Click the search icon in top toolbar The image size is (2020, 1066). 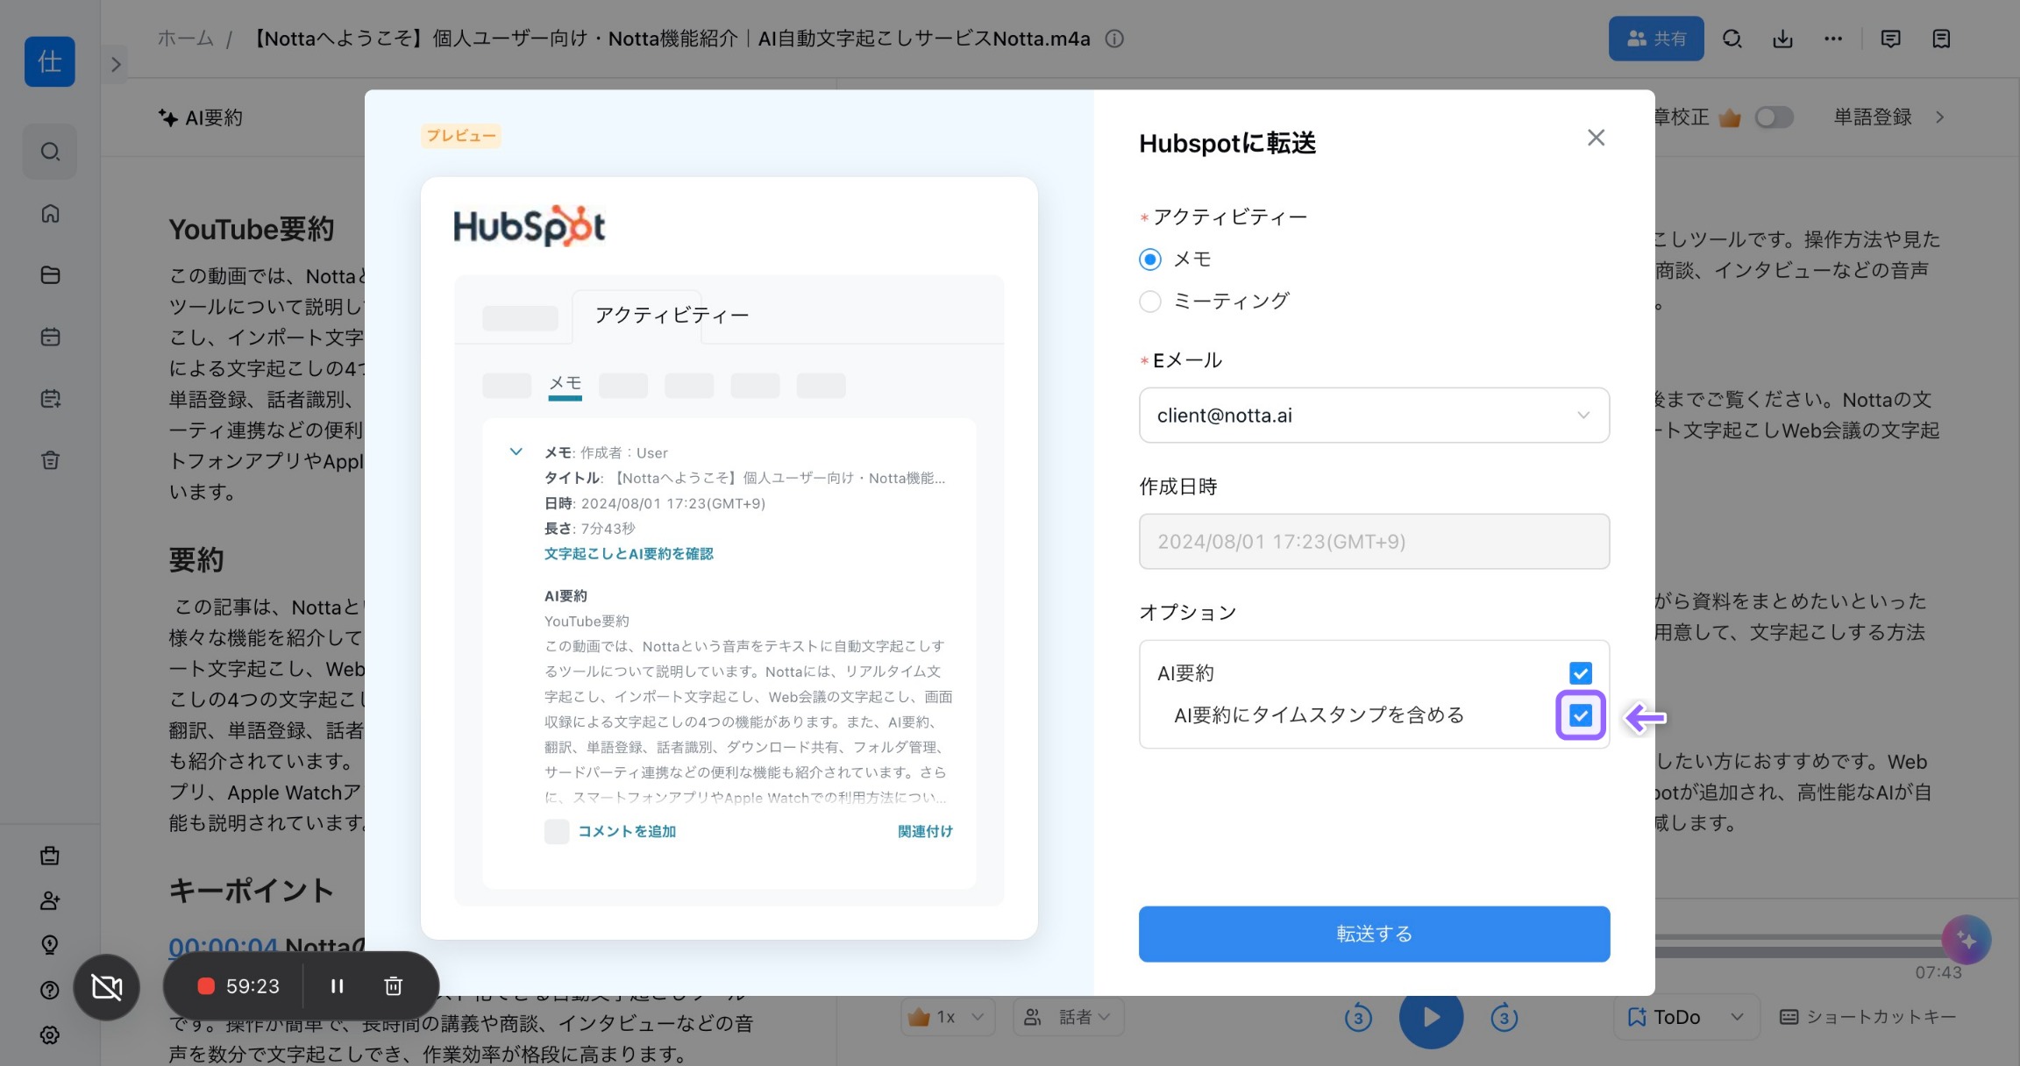click(x=1732, y=39)
